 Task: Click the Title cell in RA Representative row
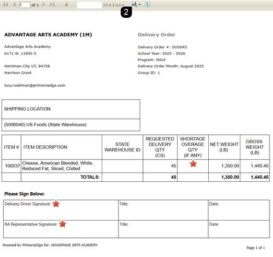[x=163, y=229]
